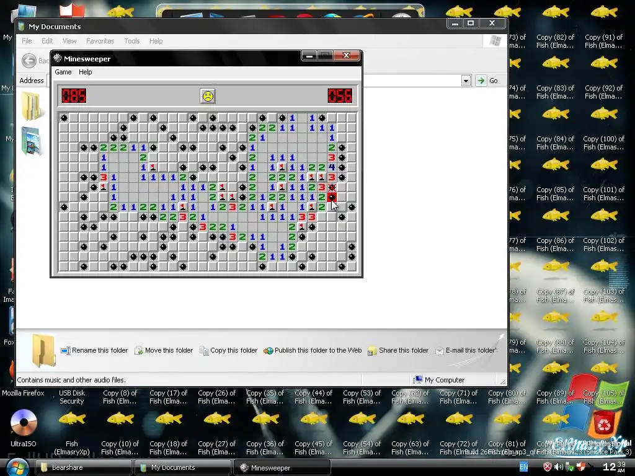This screenshot has width=635, height=476.
Task: Select the My Pictures folder icon
Action: 32,141
